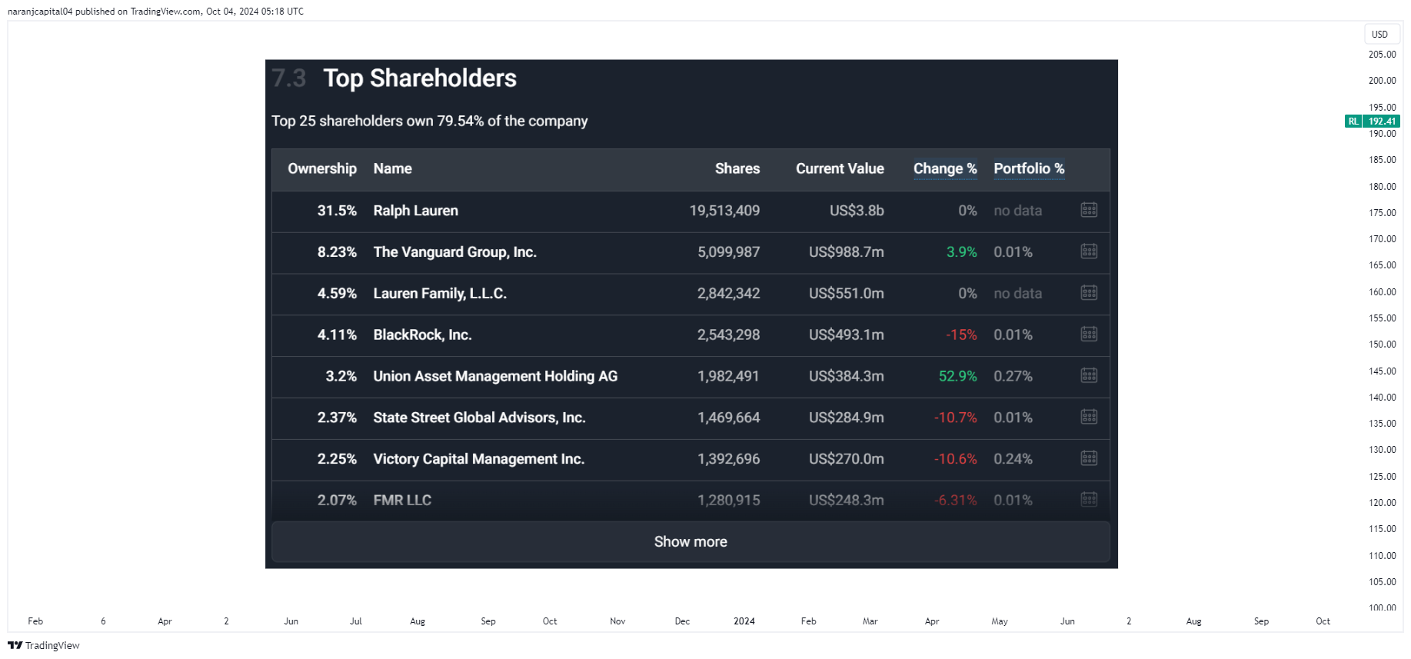Screen dimensions: 1411x659
Task: Open calendar icon in Lauren Family row
Action: 1089,293
